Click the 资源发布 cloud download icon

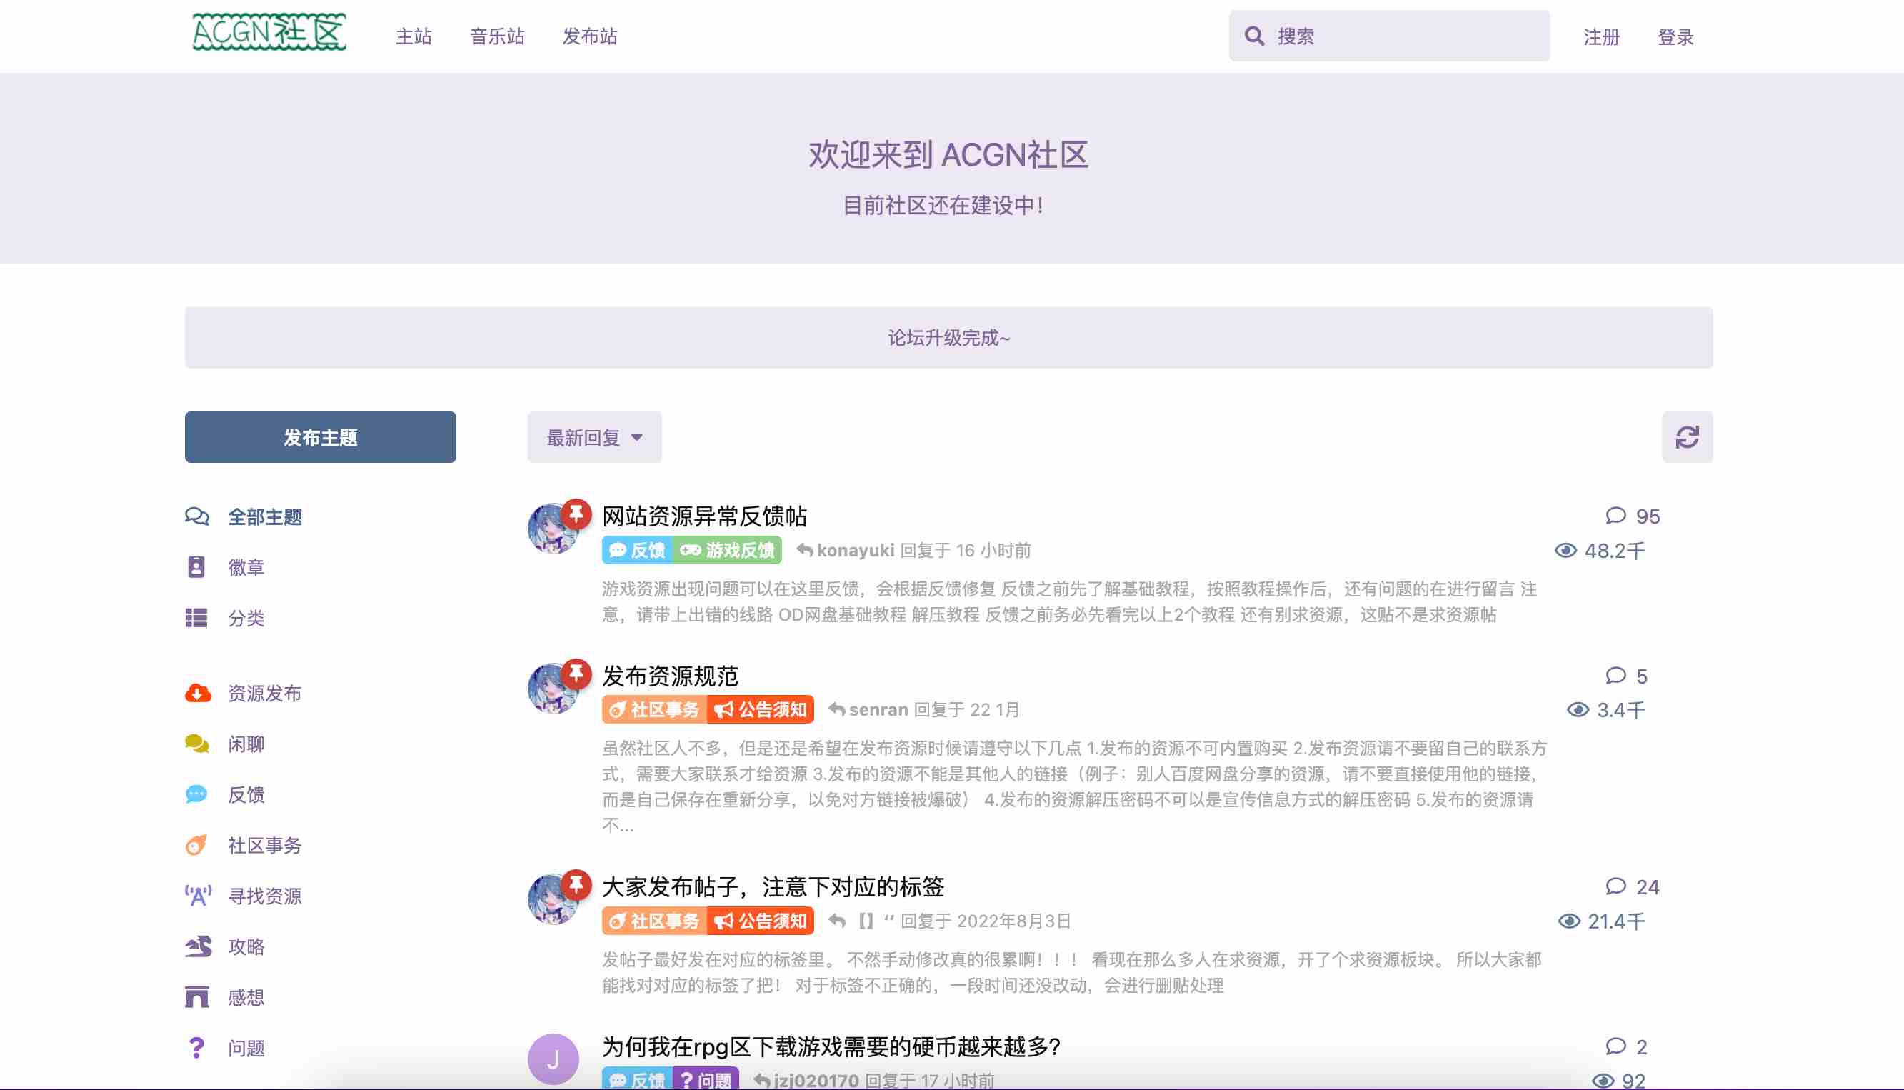(x=198, y=694)
